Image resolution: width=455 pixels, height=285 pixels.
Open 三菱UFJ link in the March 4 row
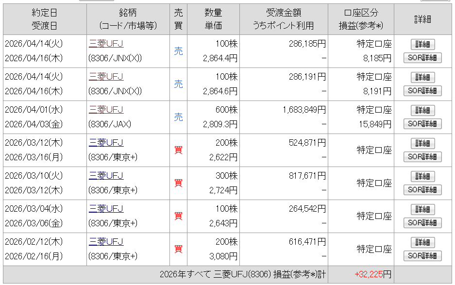(x=106, y=209)
